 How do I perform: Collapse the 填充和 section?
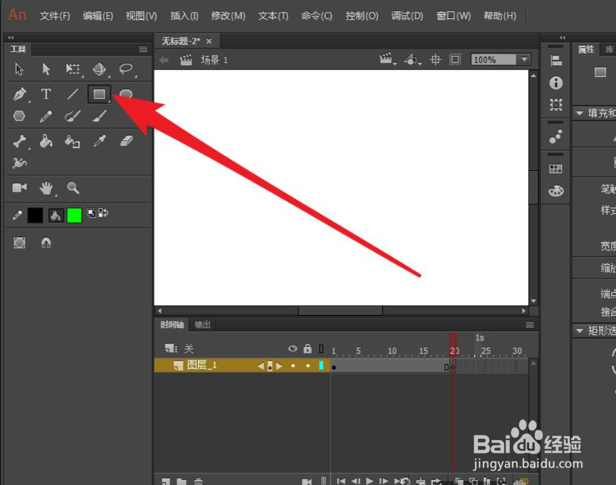579,113
